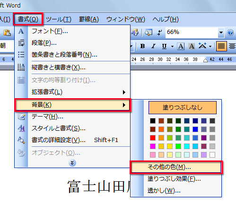Select 書式の詳細設定(V)... entry
The image size is (236, 202).
click(x=72, y=140)
